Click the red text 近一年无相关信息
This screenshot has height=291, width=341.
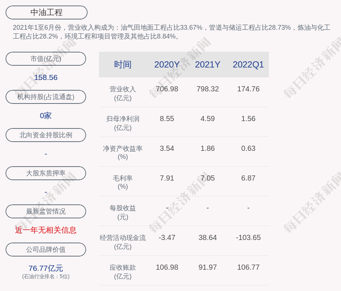[46, 230]
